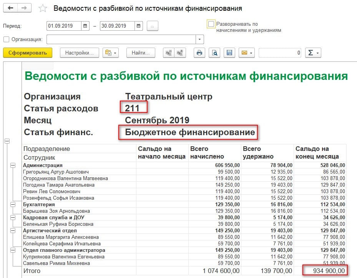Print the report with printer icon
Image resolution: width=357 pixels, height=278 pixels.
click(199, 53)
